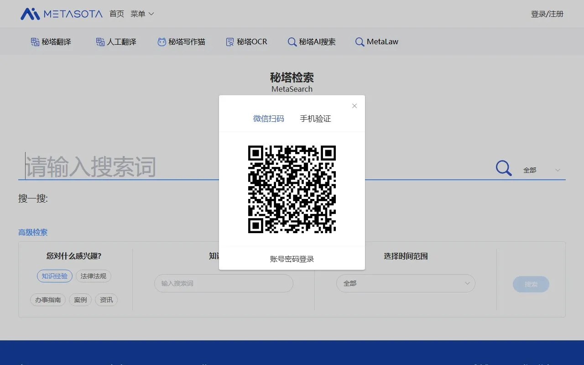Expand the time range 全部 dropdown

click(405, 283)
